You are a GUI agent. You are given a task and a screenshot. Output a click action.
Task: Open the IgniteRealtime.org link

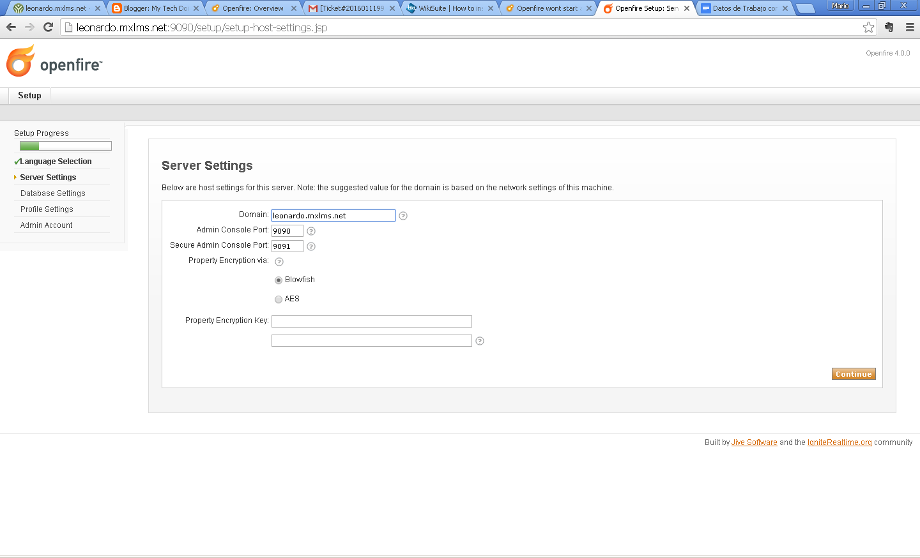pyautogui.click(x=839, y=442)
